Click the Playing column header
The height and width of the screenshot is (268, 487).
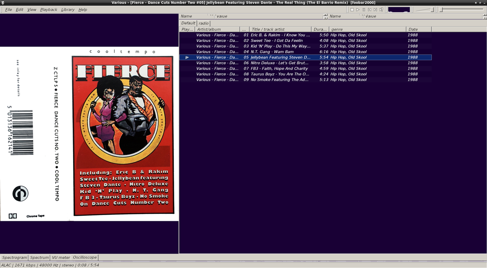187,29
